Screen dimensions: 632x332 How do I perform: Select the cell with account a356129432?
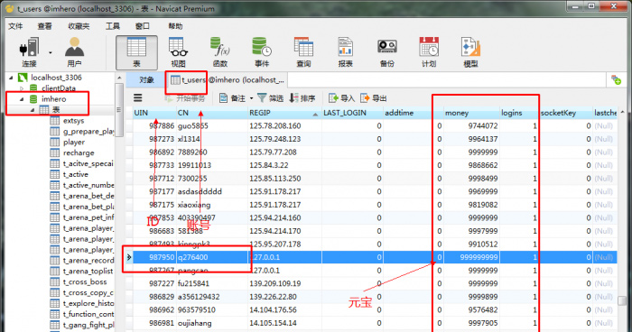coord(212,297)
